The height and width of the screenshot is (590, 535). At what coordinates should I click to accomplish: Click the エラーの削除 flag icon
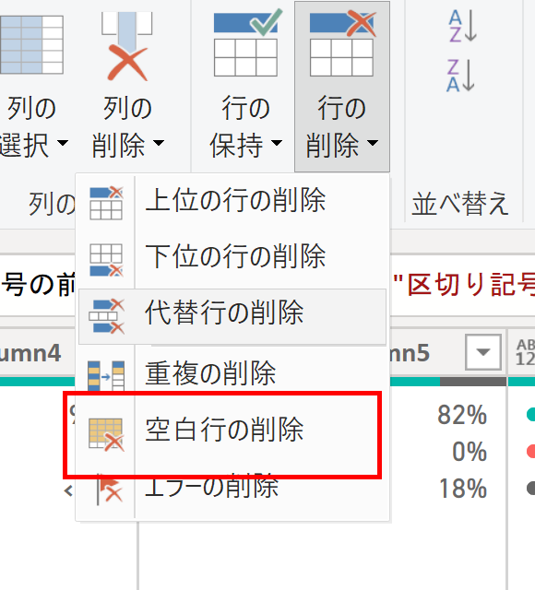(x=109, y=488)
